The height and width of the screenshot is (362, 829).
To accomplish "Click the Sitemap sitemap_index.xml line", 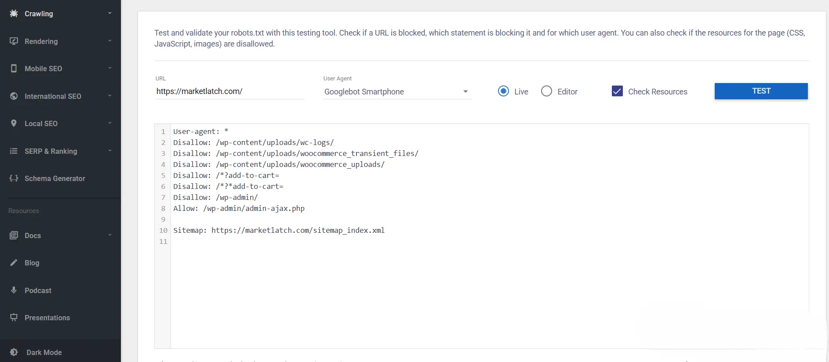I will 279,230.
